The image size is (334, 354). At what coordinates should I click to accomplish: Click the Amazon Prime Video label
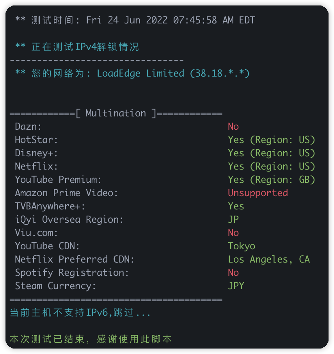point(66,193)
